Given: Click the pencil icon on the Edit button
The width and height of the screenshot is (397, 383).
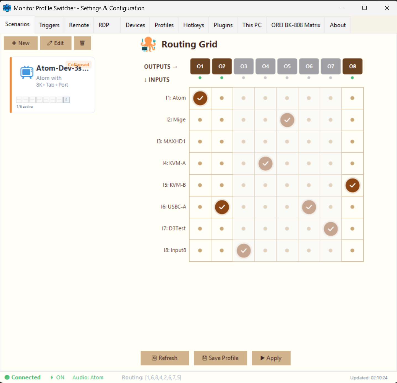Looking at the screenshot, I should [49, 43].
